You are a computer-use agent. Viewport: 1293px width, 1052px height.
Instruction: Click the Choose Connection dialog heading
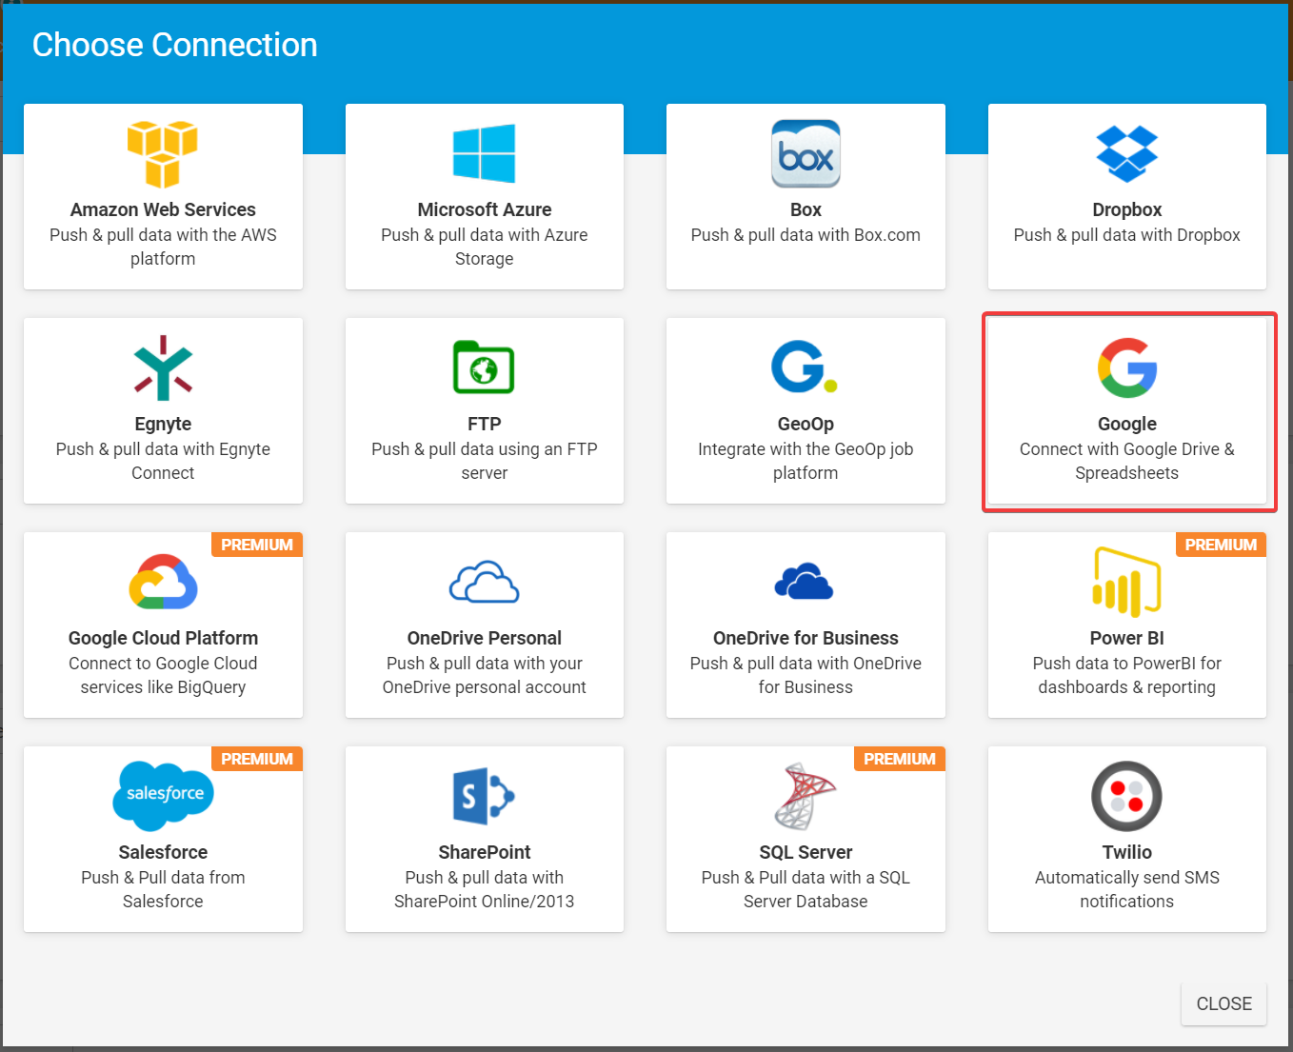175,45
